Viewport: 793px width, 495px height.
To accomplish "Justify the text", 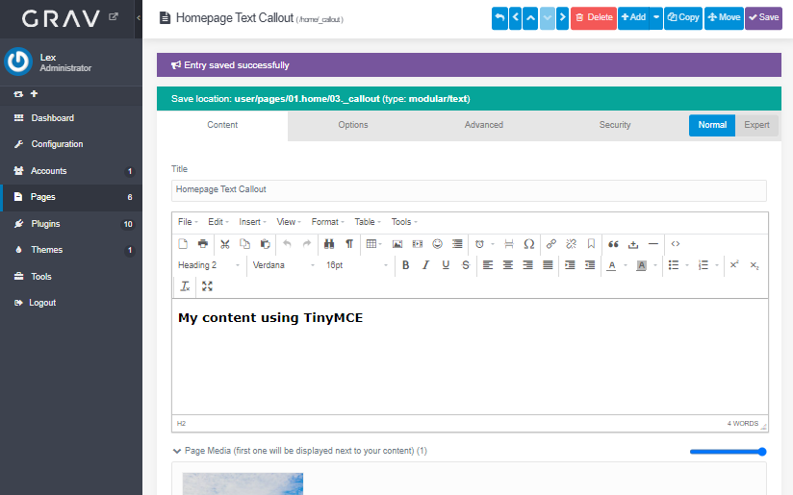I will (x=548, y=265).
